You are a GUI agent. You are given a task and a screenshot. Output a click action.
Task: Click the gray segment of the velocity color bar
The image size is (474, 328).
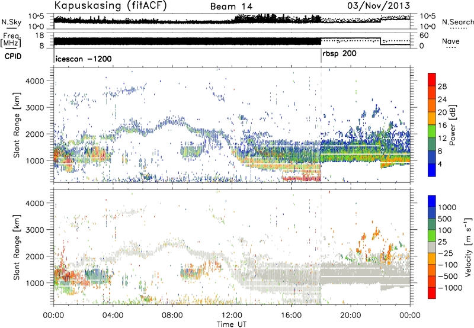(432, 247)
